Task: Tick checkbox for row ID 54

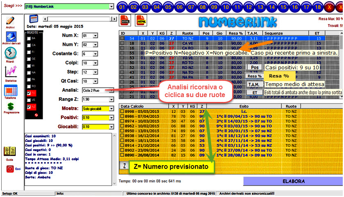Action: 122,38
